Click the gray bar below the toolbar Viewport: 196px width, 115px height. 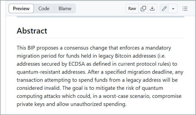(100, 17)
